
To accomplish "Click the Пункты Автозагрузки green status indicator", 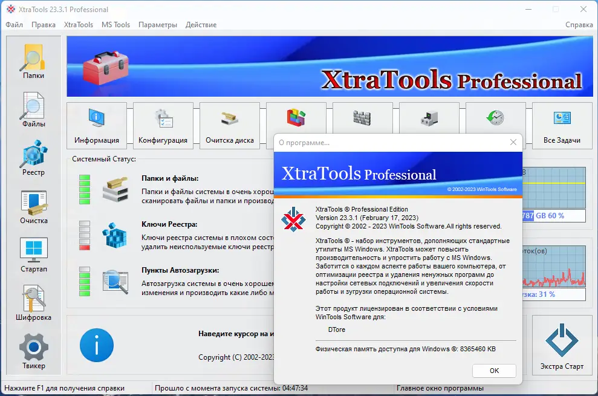I will pos(85,282).
